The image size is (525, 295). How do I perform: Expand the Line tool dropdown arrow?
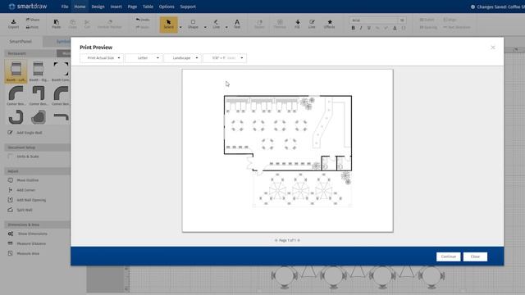[226, 27]
